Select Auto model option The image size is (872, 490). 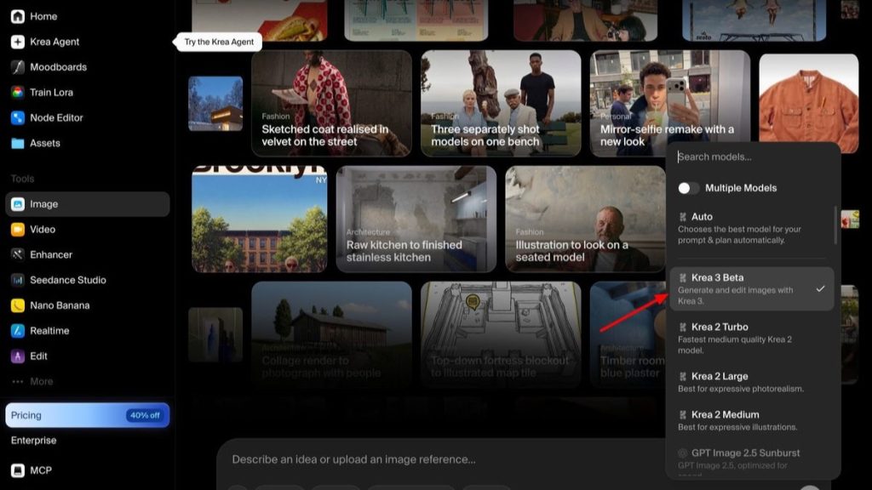coord(751,228)
